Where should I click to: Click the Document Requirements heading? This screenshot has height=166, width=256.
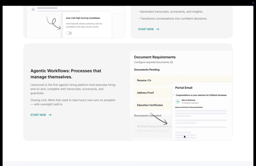point(155,57)
